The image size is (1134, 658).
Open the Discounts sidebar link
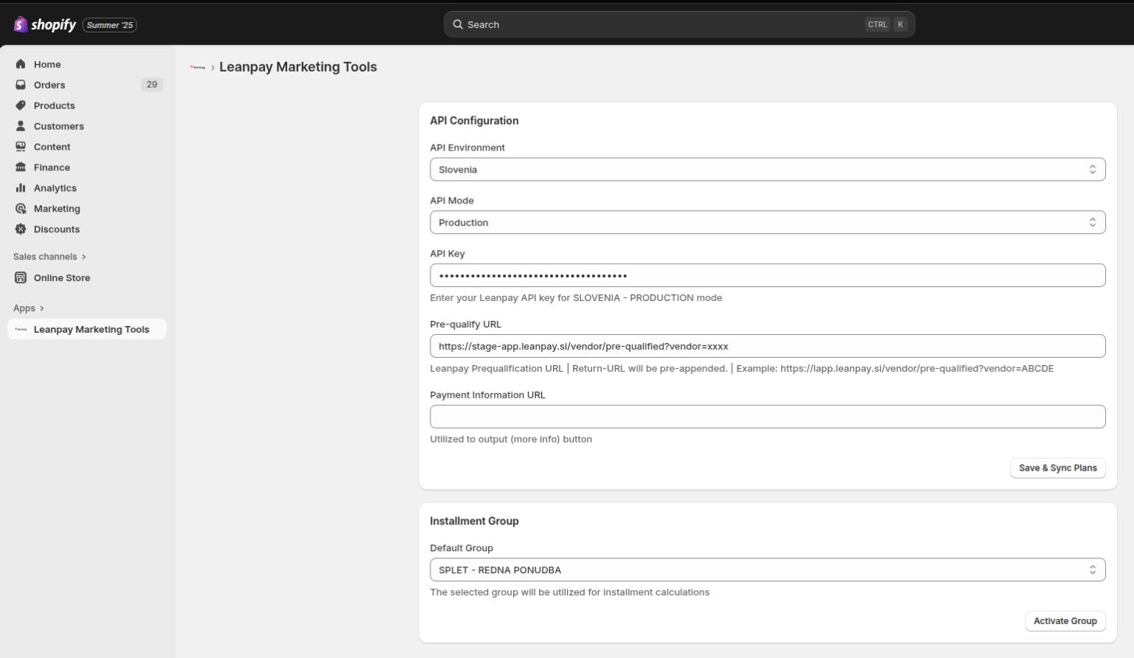[57, 229]
